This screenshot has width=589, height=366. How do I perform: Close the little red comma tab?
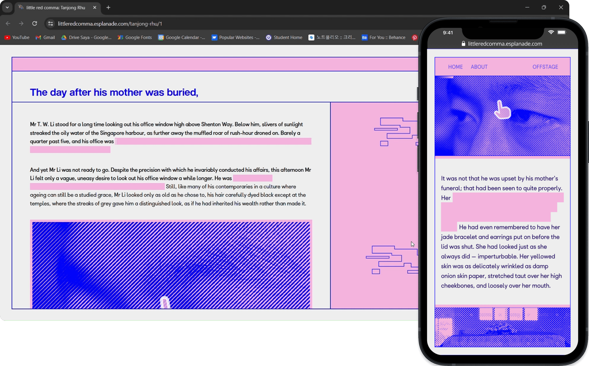(x=95, y=8)
